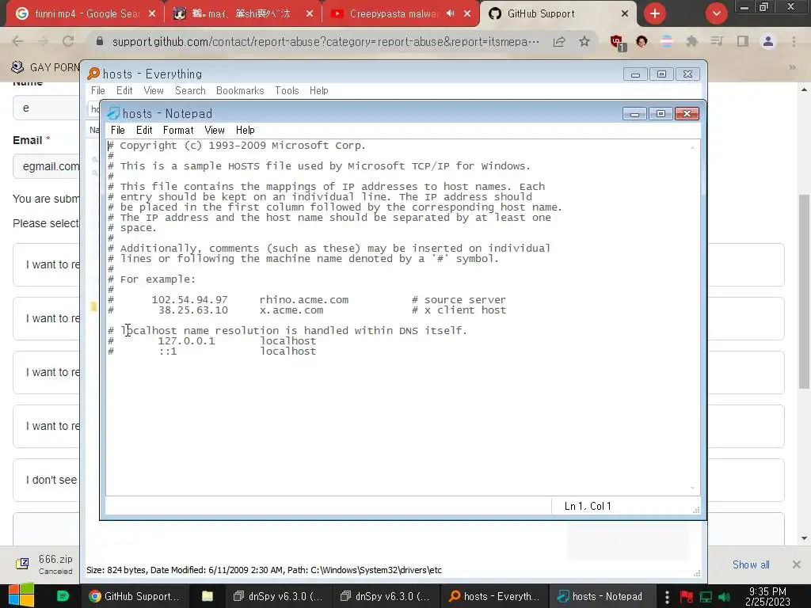Open the taskbar clock showing 9:35 PM
Image resolution: width=811 pixels, height=608 pixels.
(x=767, y=596)
